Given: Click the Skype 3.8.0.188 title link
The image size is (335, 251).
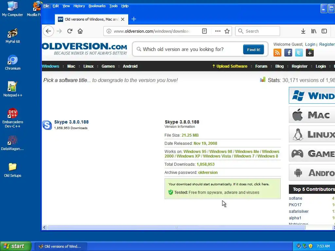Looking at the screenshot, I should pyautogui.click(x=71, y=122).
